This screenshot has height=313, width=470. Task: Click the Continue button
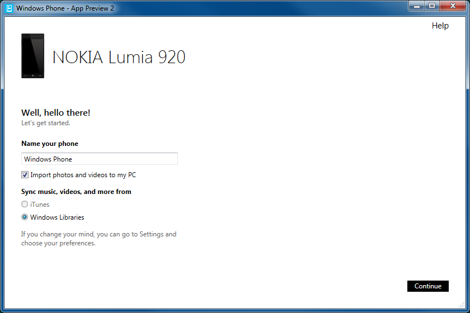click(x=427, y=286)
